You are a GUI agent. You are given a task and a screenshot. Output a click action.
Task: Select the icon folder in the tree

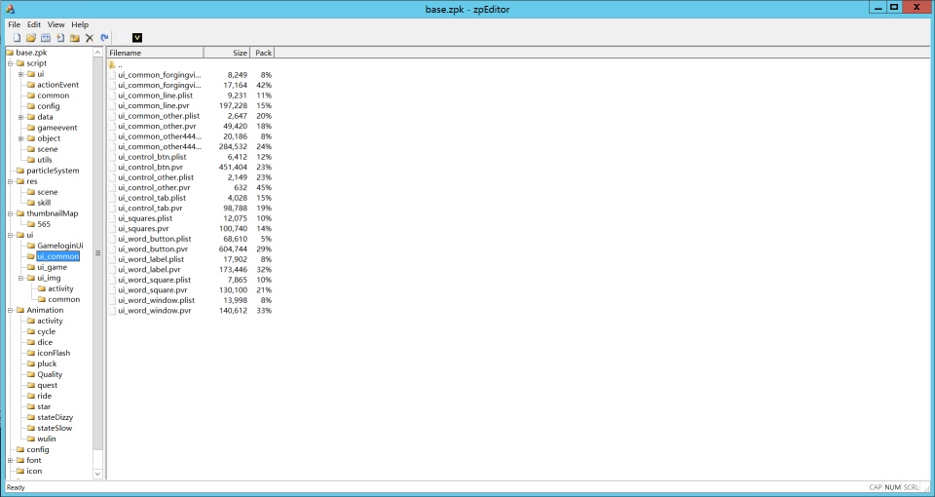[35, 472]
